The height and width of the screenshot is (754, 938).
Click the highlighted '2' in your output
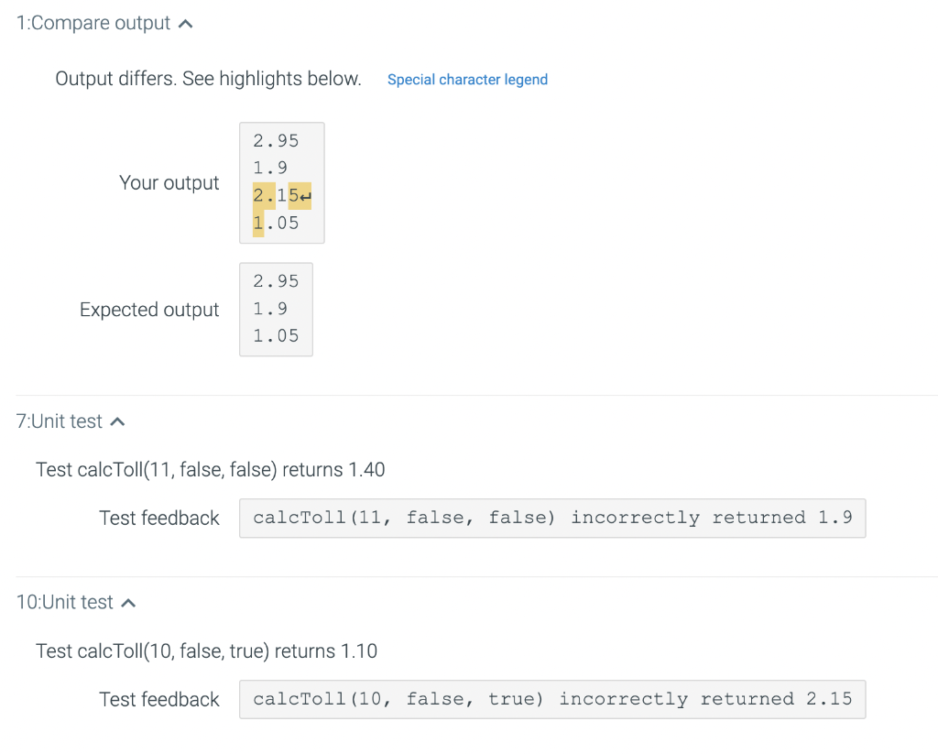[x=257, y=195]
